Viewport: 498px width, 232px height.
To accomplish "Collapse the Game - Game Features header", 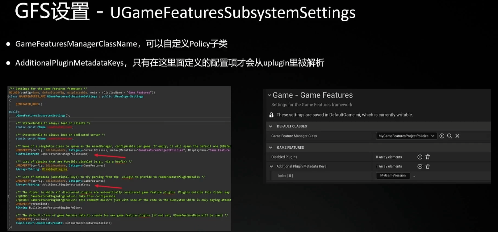I will (269, 95).
